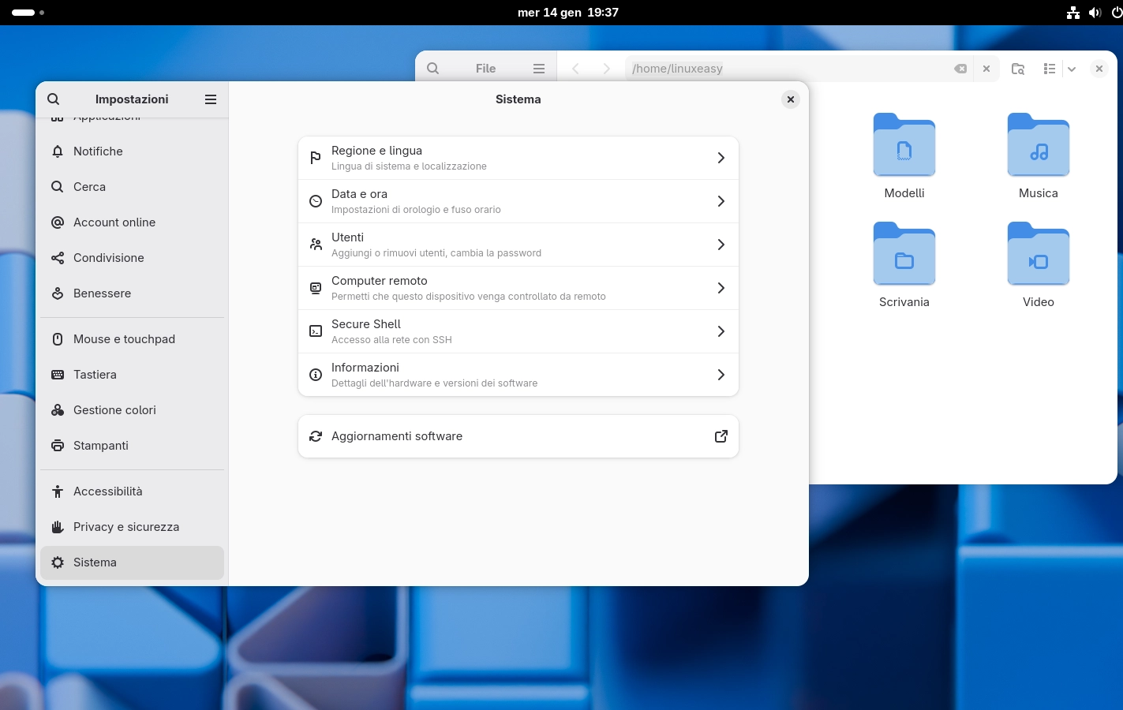The width and height of the screenshot is (1123, 710).
Task: Select the Mouse e touchpad settings entry
Action: pos(124,338)
